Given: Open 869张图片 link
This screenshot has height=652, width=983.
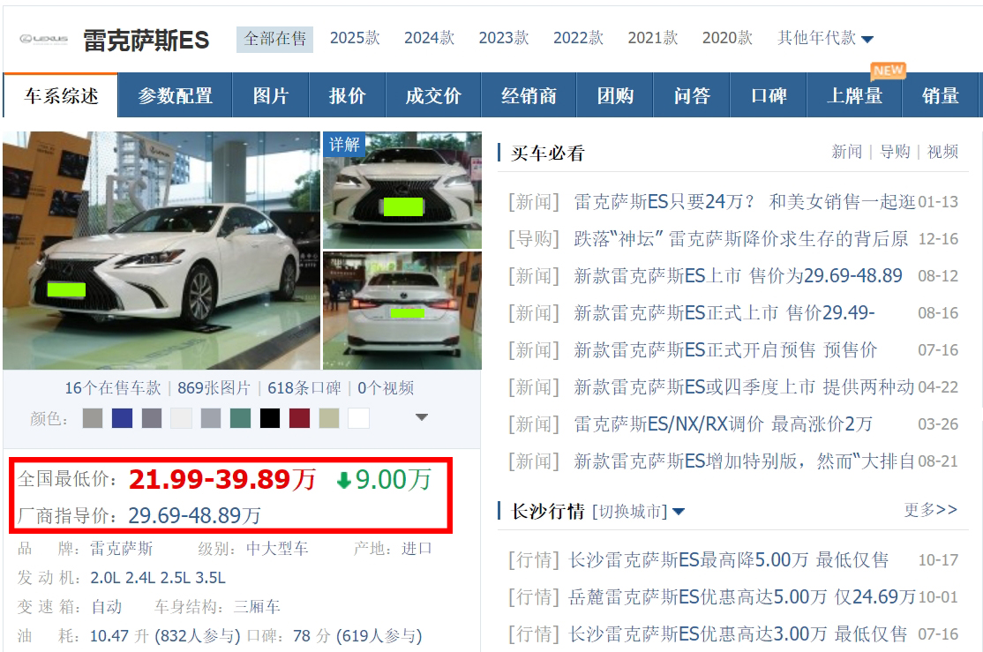Looking at the screenshot, I should 214,388.
